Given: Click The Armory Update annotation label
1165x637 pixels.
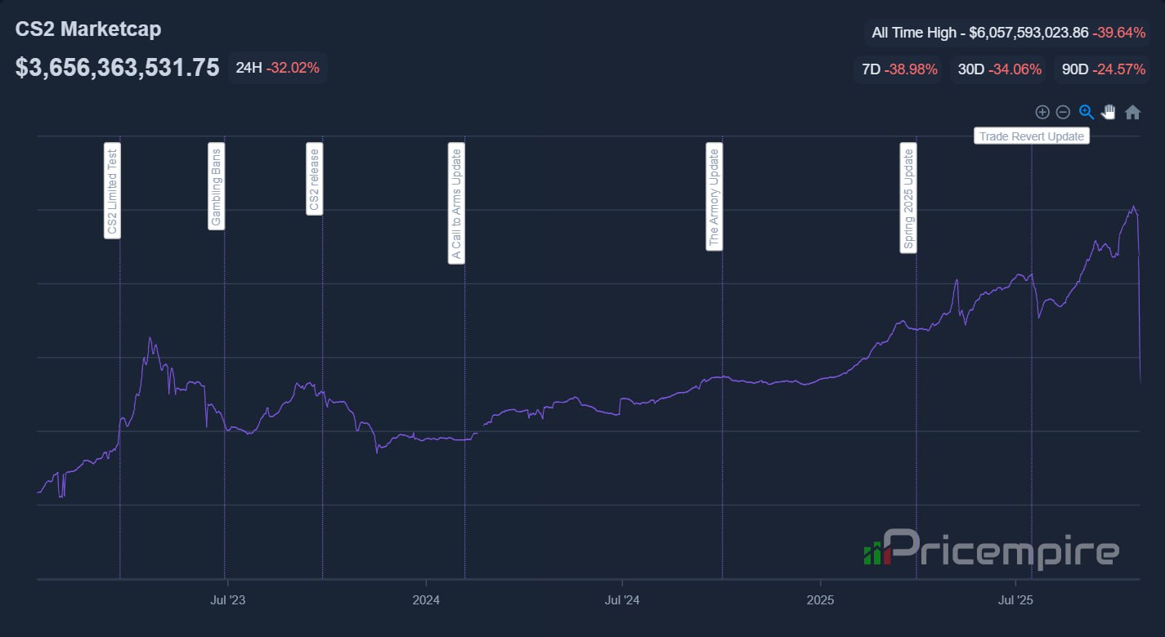Looking at the screenshot, I should point(714,197).
